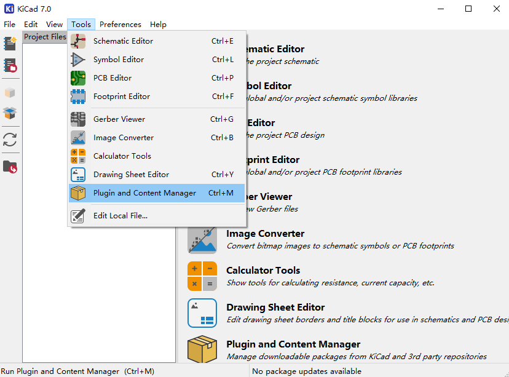
Task: Choose Calculator Tools menu entry
Action: coord(157,156)
